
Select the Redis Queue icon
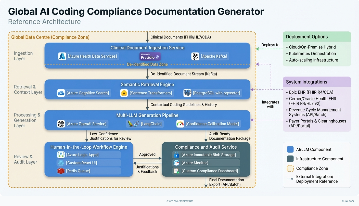click(61, 171)
